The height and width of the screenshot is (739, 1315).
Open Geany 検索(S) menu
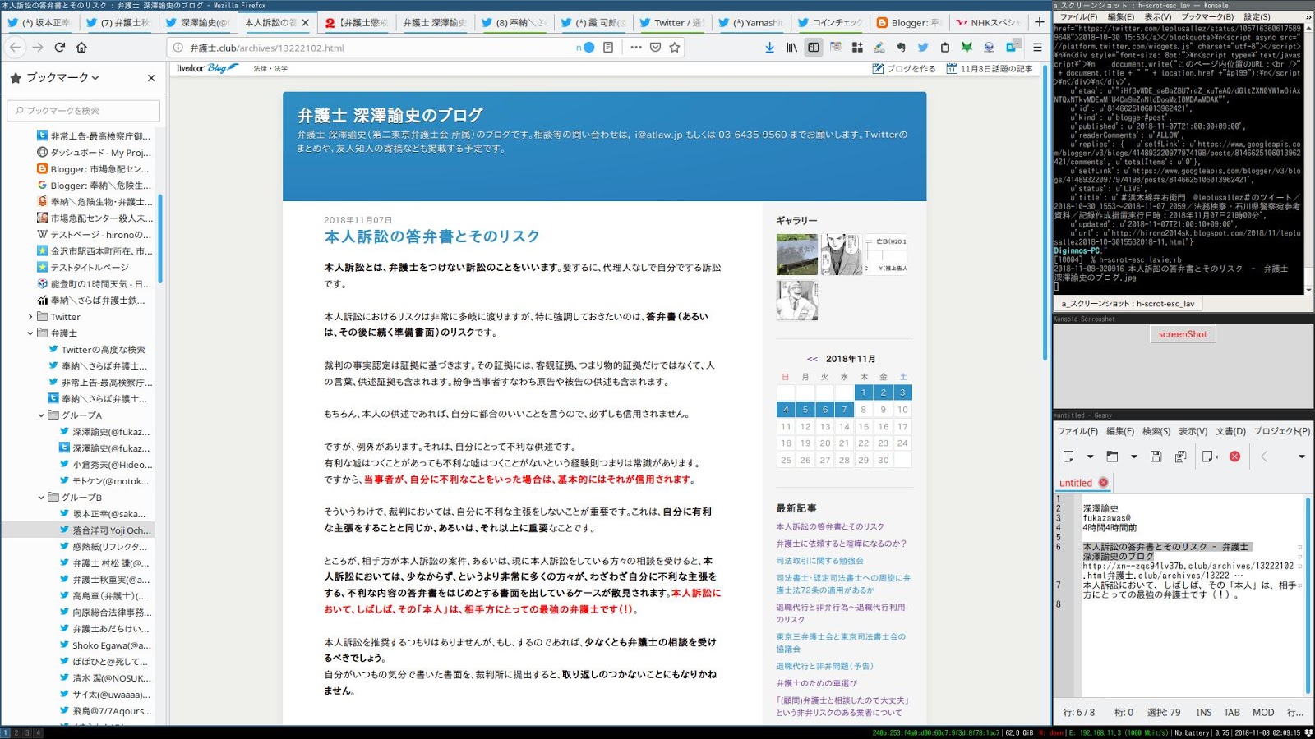pos(1156,431)
